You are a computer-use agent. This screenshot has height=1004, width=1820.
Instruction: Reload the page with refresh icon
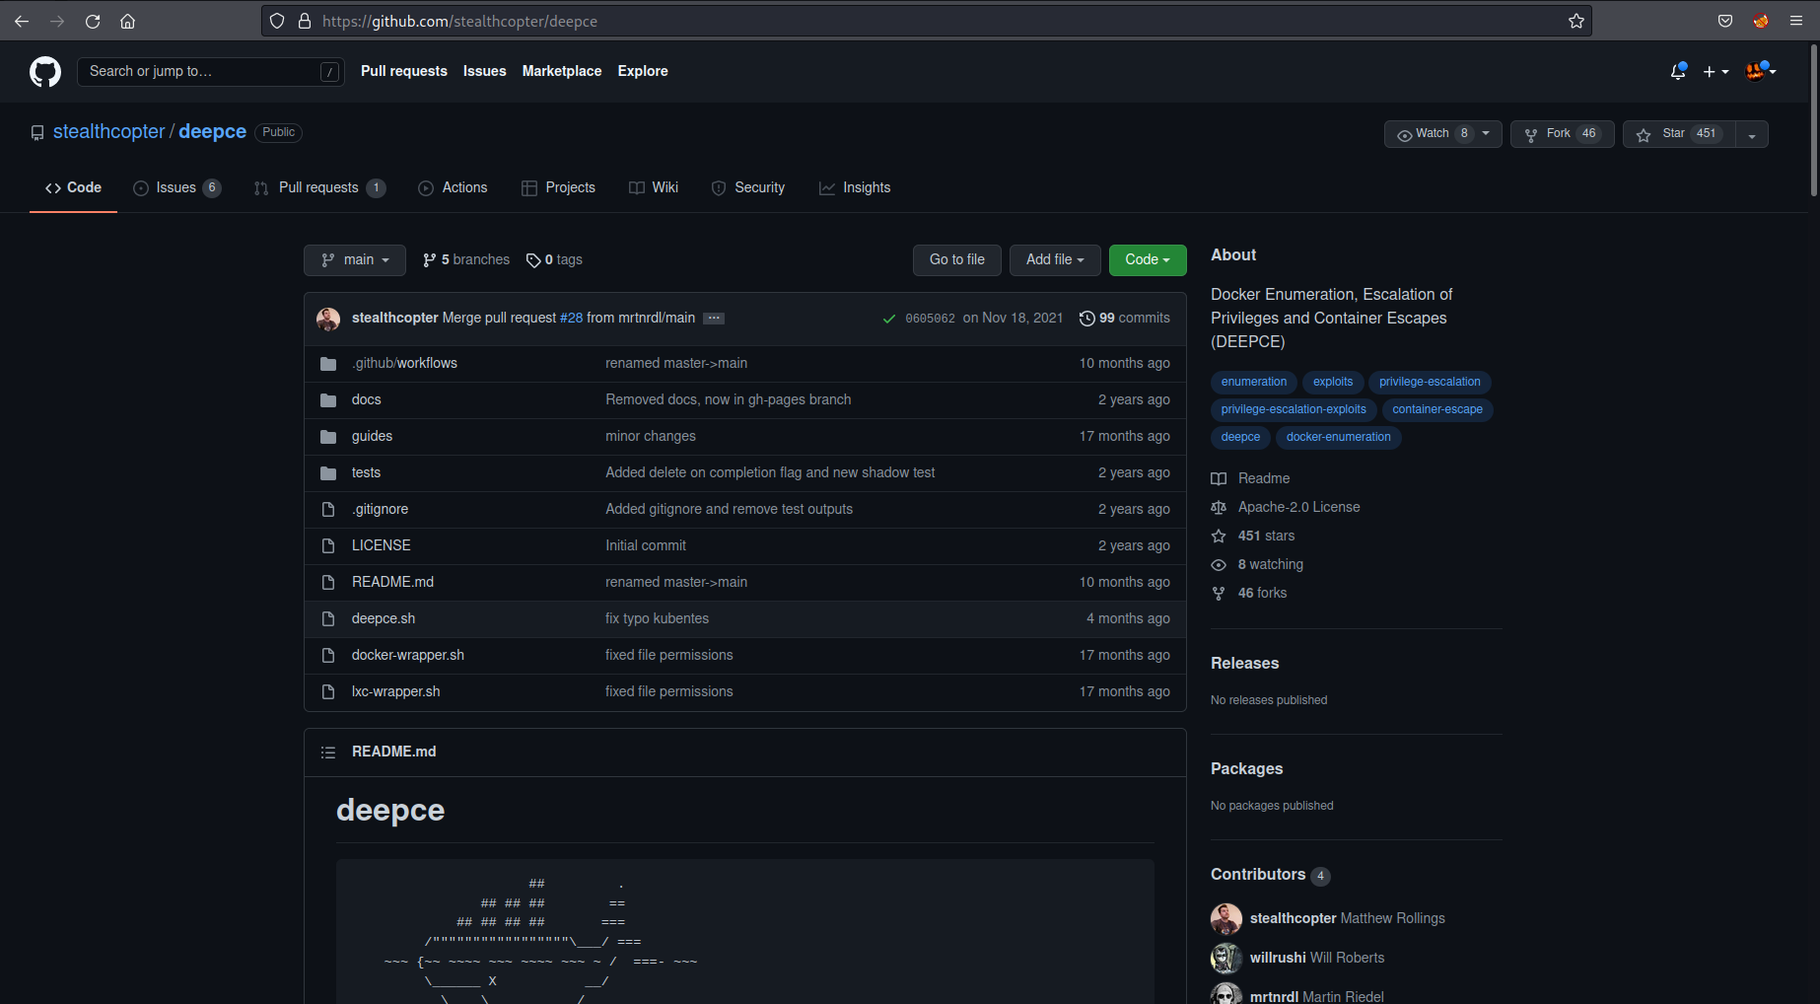[x=93, y=21]
